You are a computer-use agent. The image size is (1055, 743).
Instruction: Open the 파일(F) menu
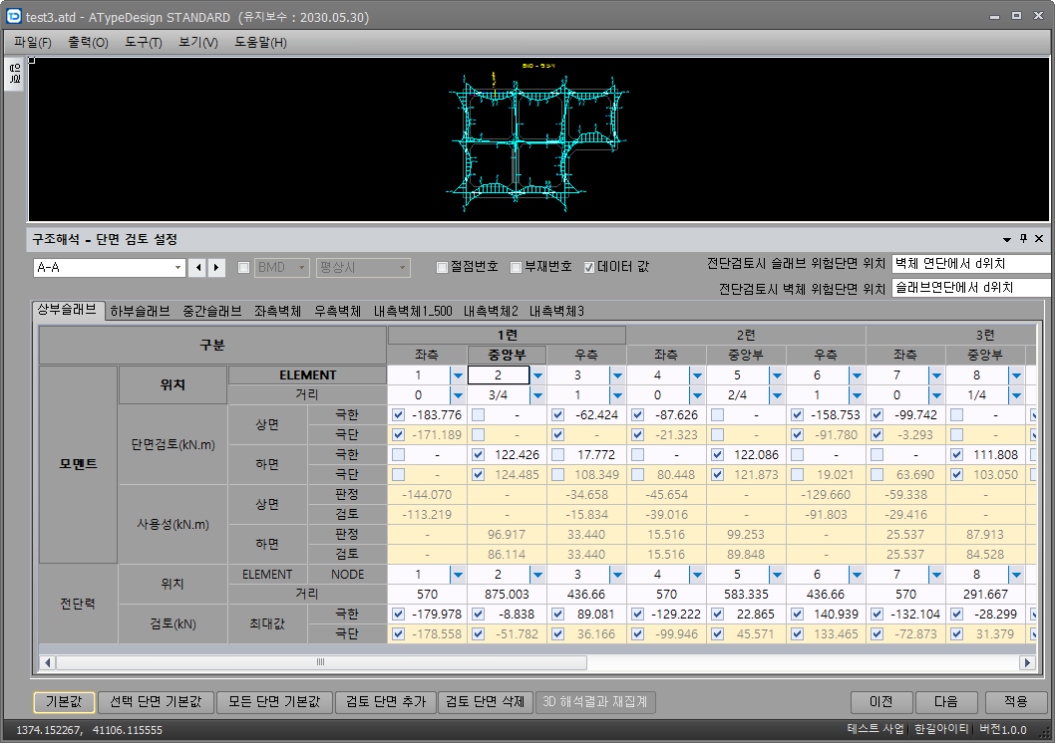[x=32, y=42]
